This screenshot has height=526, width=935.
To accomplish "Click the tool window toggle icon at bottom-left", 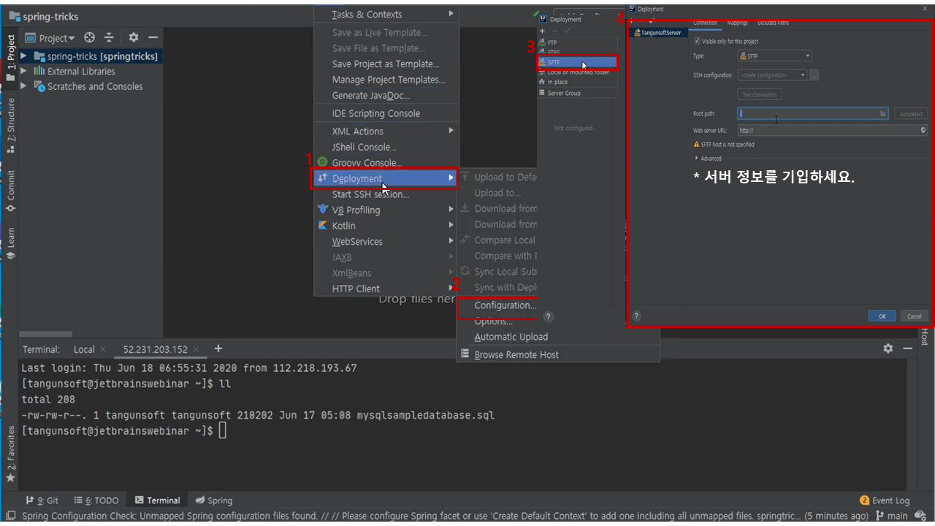I will click(9, 516).
